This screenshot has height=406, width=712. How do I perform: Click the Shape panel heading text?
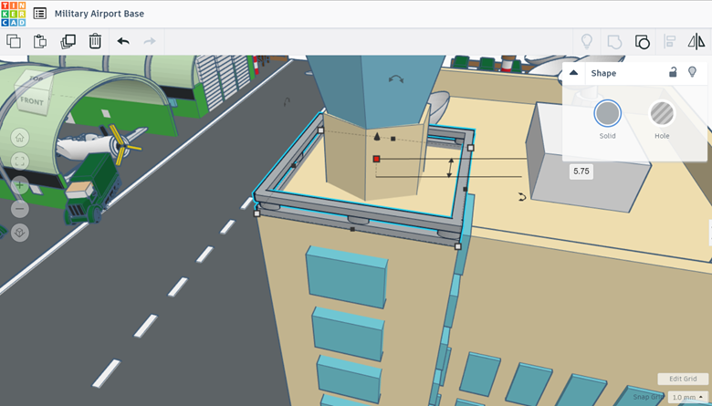[x=603, y=73]
